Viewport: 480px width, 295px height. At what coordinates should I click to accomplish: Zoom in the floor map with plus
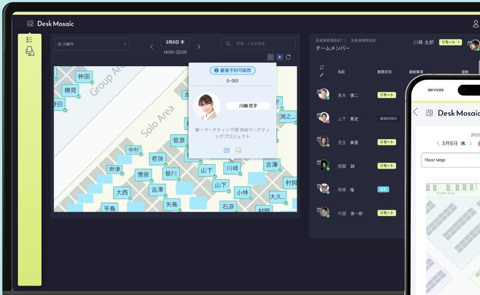point(280,57)
